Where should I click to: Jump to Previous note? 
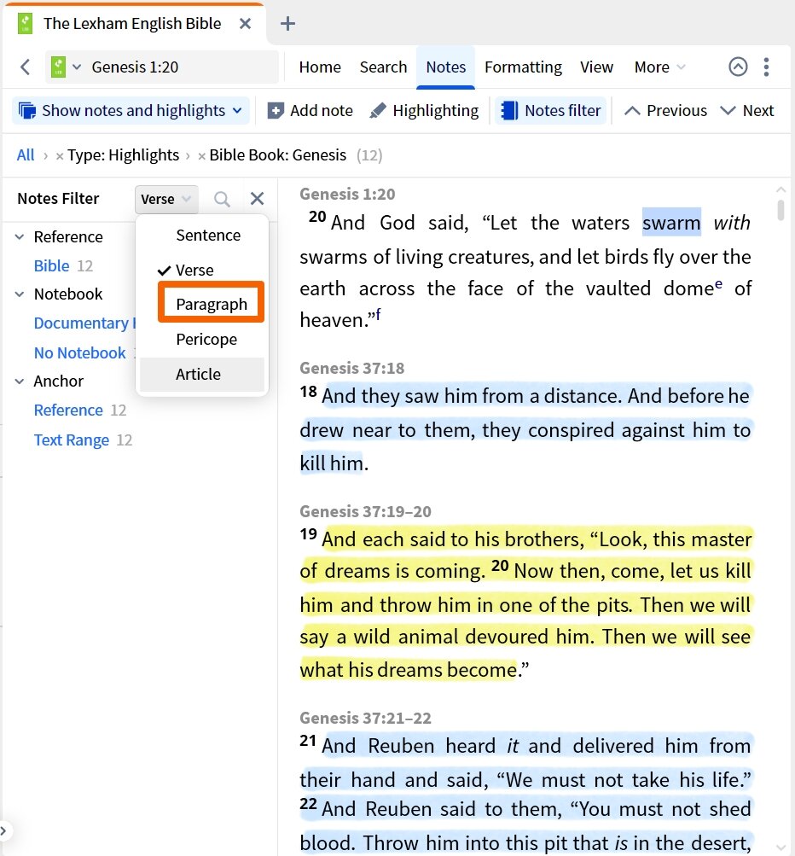point(665,111)
